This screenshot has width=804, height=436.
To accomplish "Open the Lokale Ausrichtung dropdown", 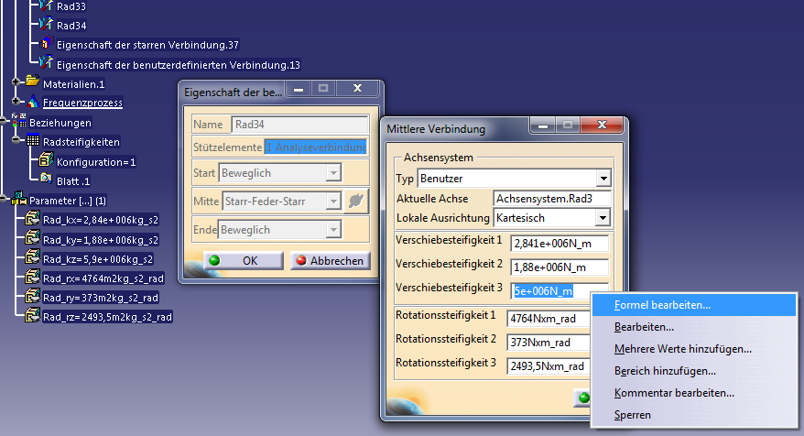I will pos(603,218).
